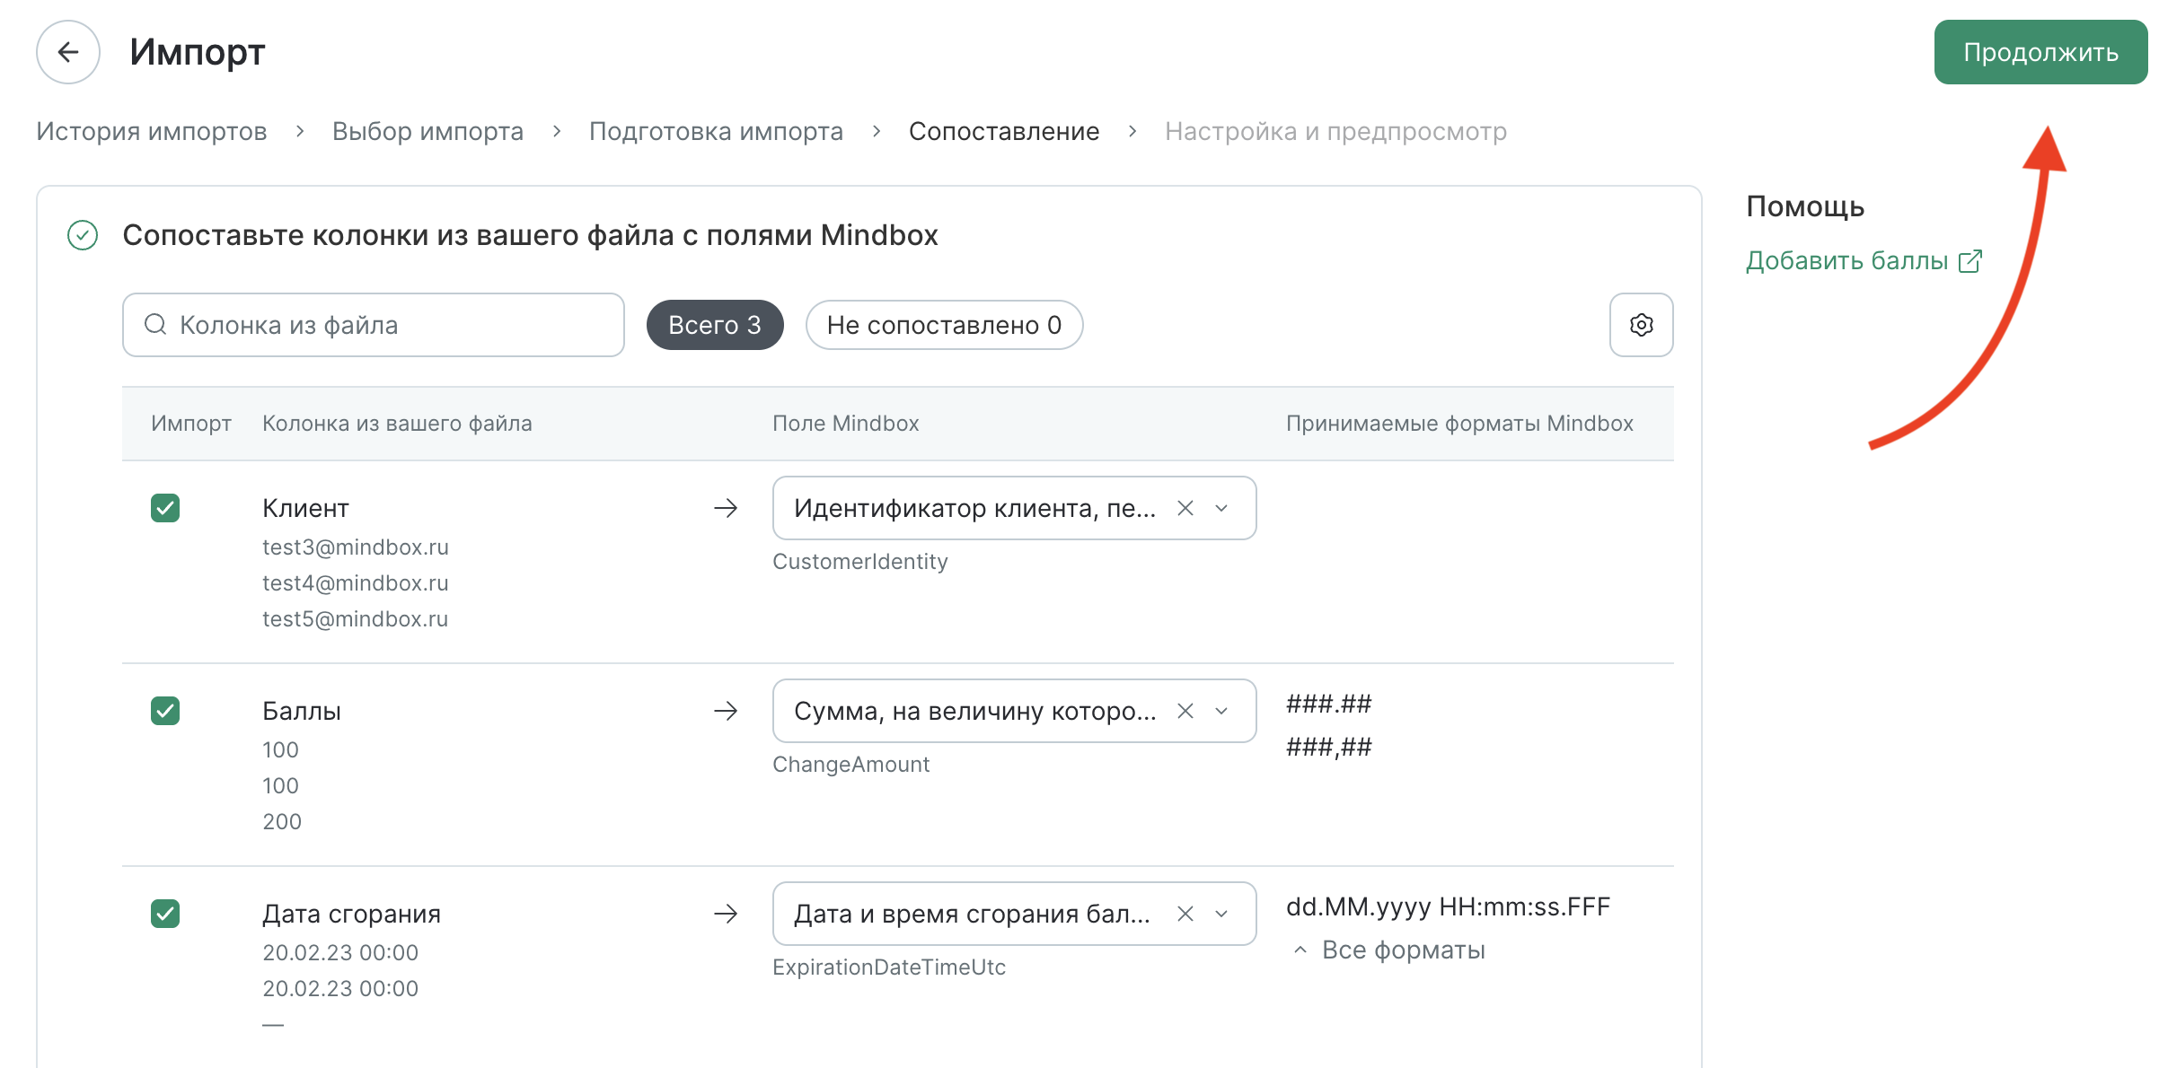Clear the Дата и время сгорания mapping
This screenshot has height=1068, width=2159.
click(1185, 914)
